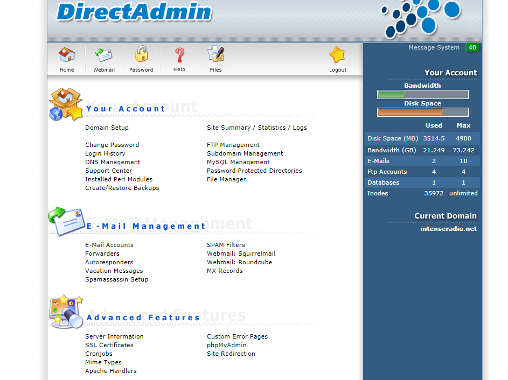Open Password Protected Directories
The image size is (508, 380).
(254, 171)
